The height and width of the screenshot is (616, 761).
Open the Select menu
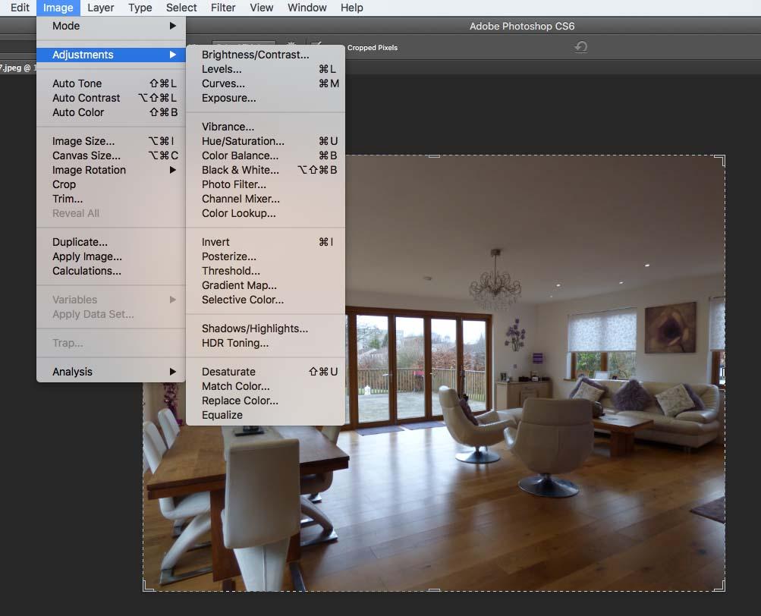[181, 8]
